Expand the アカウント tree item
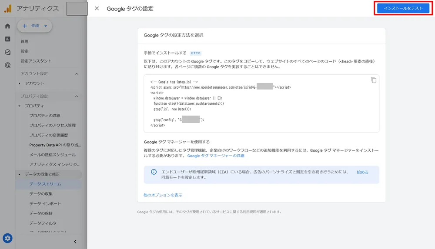This screenshot has height=249, width=435. point(20,83)
